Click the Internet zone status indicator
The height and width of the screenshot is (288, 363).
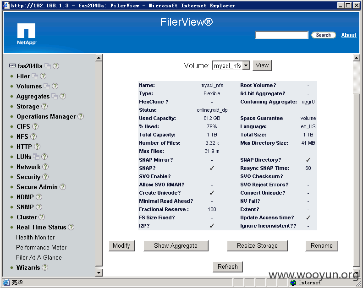(306, 283)
